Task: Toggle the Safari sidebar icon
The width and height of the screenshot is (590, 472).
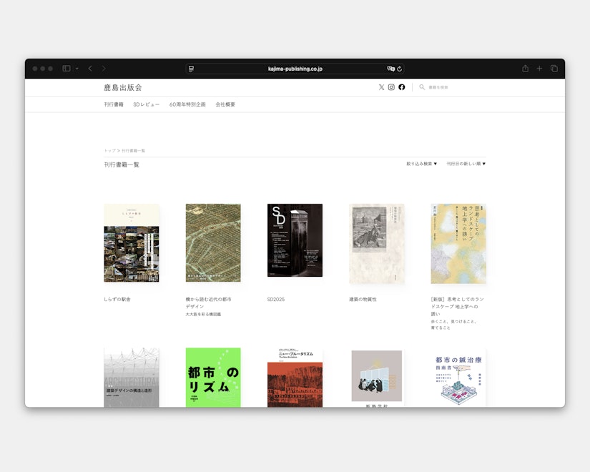Action: (66, 69)
